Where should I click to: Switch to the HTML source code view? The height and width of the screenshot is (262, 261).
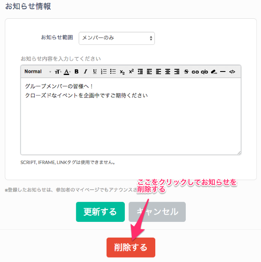click(232, 71)
